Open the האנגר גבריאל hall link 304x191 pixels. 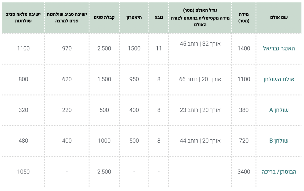[279, 48]
